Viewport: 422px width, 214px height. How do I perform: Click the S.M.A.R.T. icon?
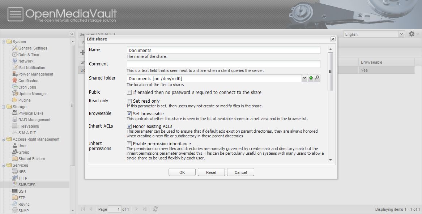coord(15,132)
